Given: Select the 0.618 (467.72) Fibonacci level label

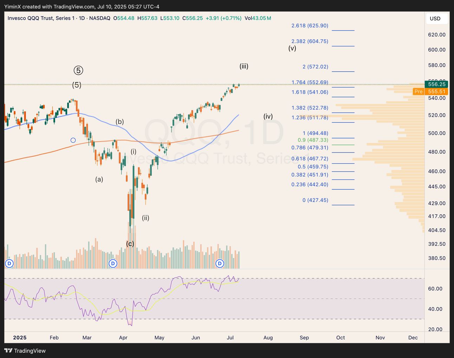Looking at the screenshot, I should click(x=310, y=159).
